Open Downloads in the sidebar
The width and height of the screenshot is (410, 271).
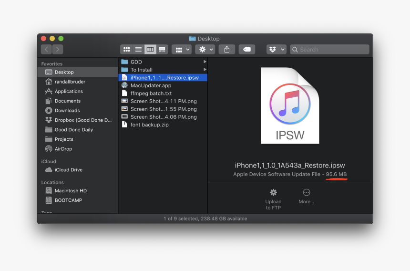pyautogui.click(x=78, y=110)
